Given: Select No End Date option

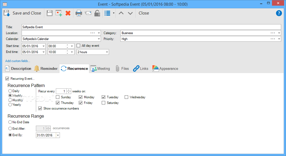Looking at the screenshot, I should (10, 122).
